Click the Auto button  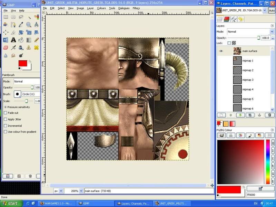pyautogui.click(x=272, y=10)
